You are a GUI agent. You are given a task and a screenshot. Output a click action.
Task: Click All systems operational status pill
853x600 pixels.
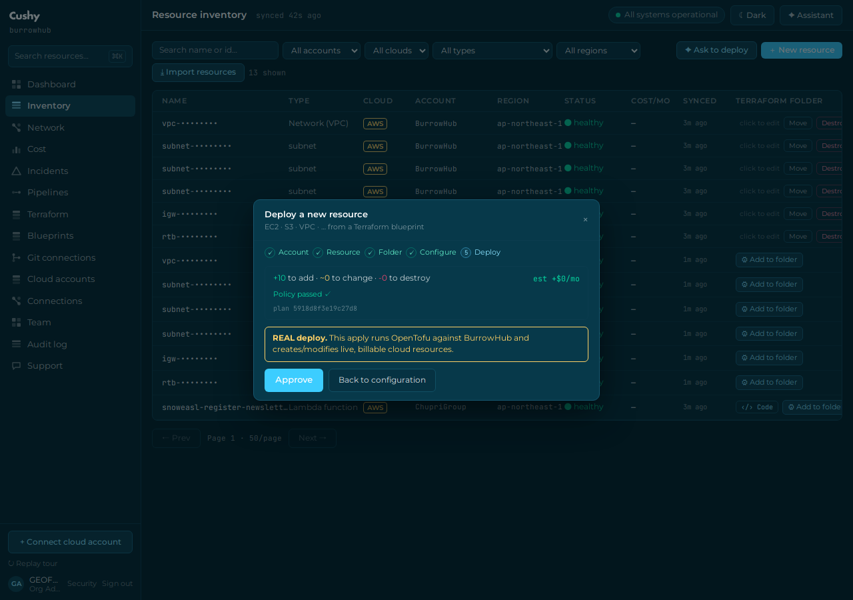(x=666, y=15)
